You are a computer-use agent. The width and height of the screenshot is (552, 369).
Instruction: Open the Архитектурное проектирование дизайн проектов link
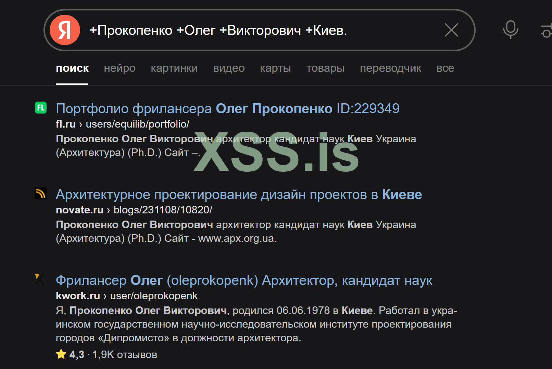pyautogui.click(x=239, y=195)
